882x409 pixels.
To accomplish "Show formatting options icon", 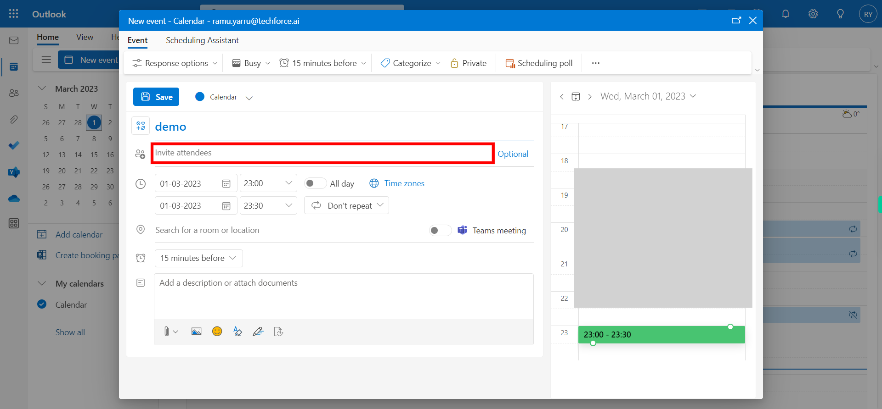I will pyautogui.click(x=237, y=332).
